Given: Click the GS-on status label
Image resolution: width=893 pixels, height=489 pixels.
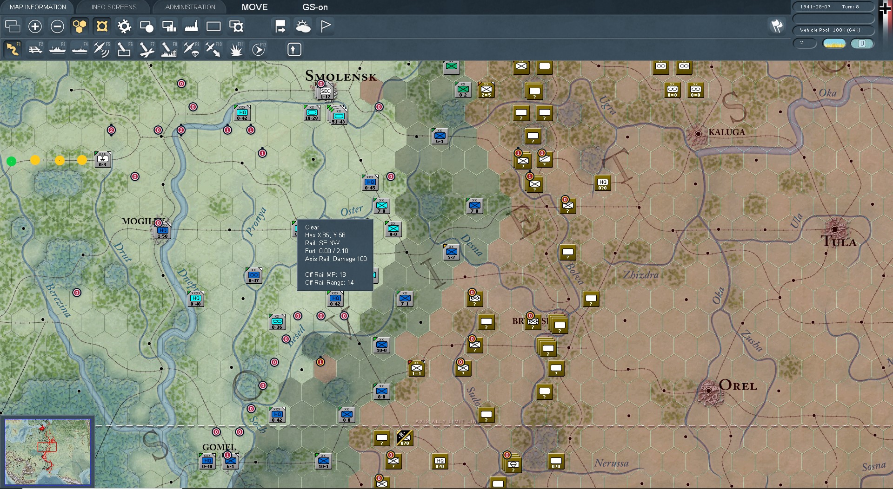Looking at the screenshot, I should (x=315, y=7).
